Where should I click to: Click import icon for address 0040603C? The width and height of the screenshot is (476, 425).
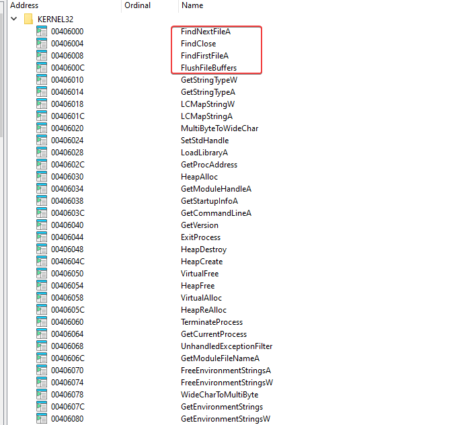[x=42, y=213]
